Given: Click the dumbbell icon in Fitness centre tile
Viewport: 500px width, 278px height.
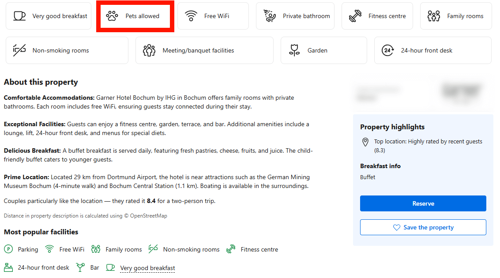Looking at the screenshot, I should point(355,16).
